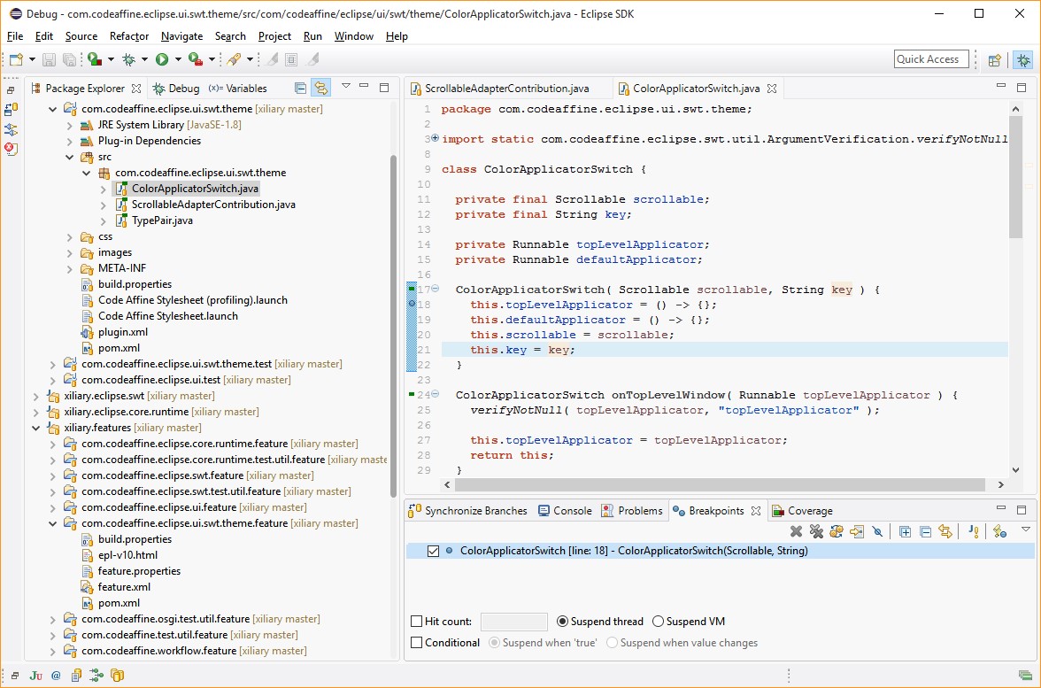This screenshot has height=688, width=1041.
Task: Enable the Hit count checkbox
Action: point(417,622)
